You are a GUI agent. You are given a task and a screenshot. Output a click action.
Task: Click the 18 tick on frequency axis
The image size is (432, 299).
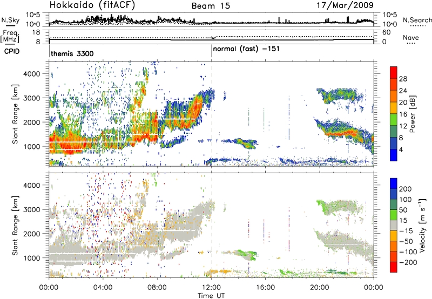(36, 32)
